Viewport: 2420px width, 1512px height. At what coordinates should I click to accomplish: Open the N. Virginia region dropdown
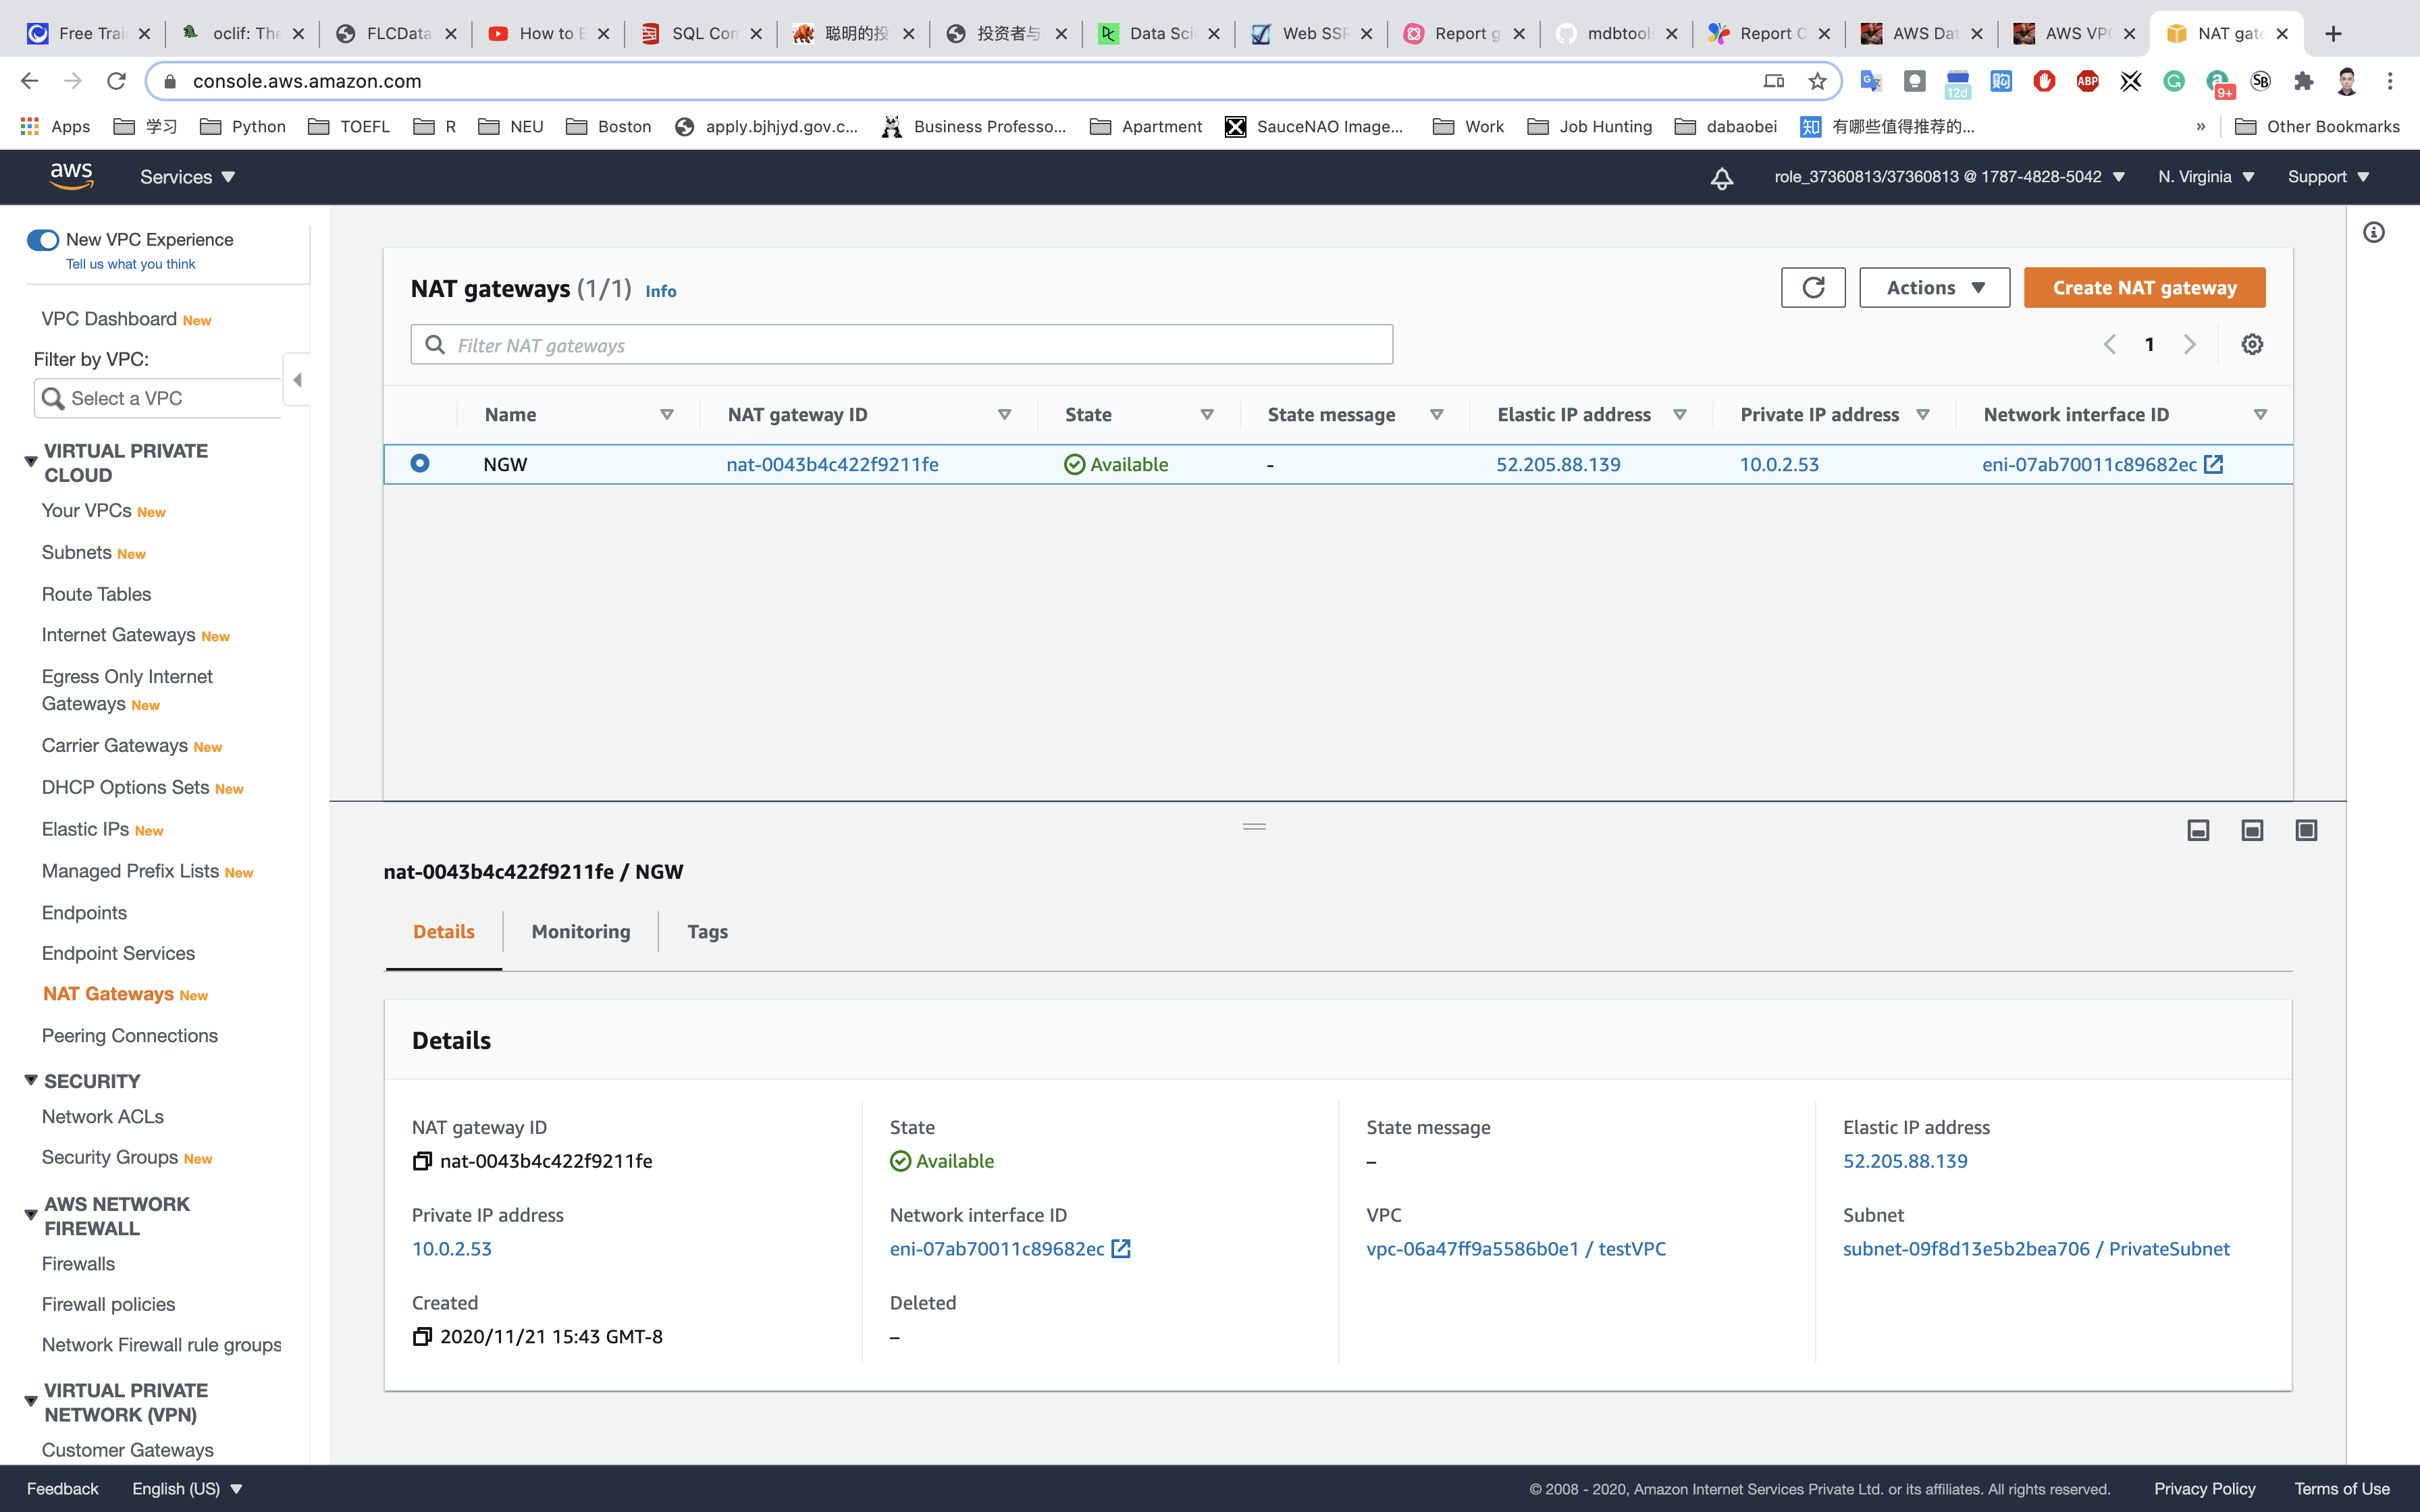(2205, 177)
